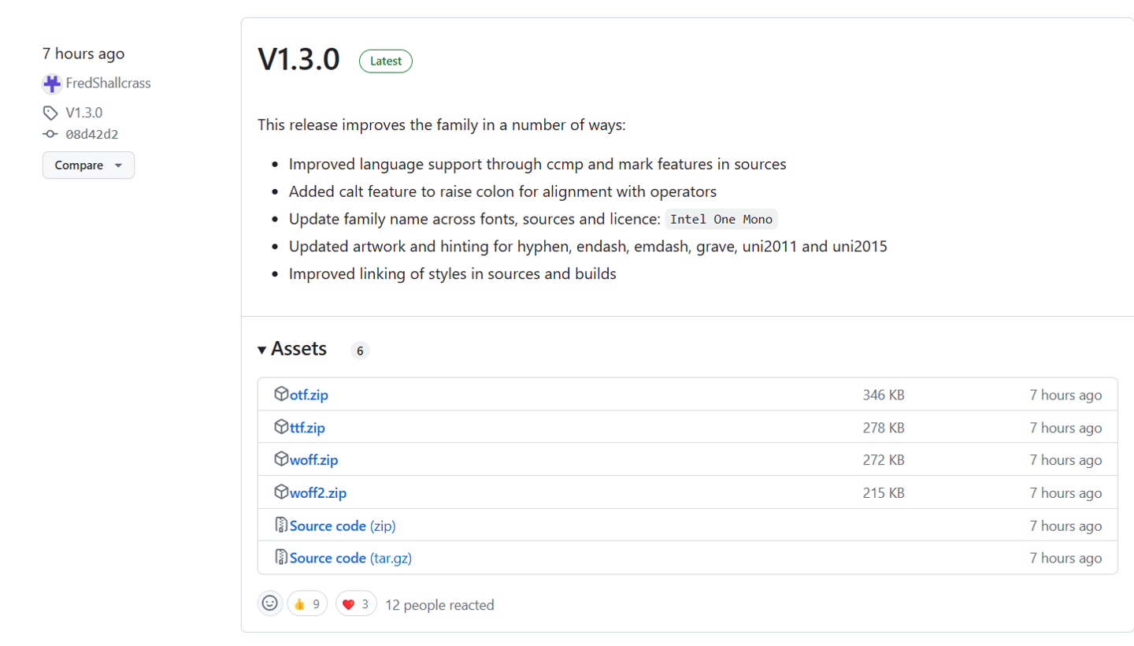
Task: Open the Compare dropdown
Action: (x=87, y=165)
